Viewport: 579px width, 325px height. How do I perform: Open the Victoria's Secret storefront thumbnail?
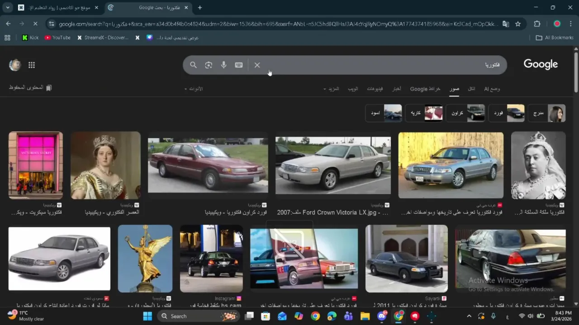click(36, 165)
